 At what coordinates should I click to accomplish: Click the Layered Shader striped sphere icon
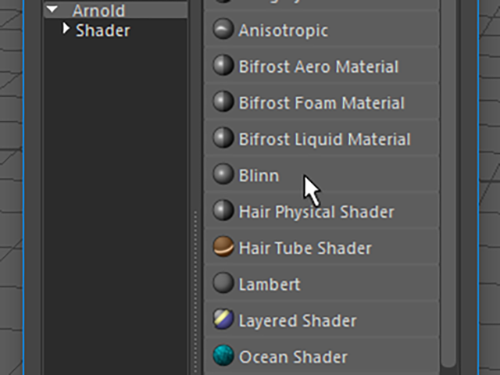(x=223, y=319)
